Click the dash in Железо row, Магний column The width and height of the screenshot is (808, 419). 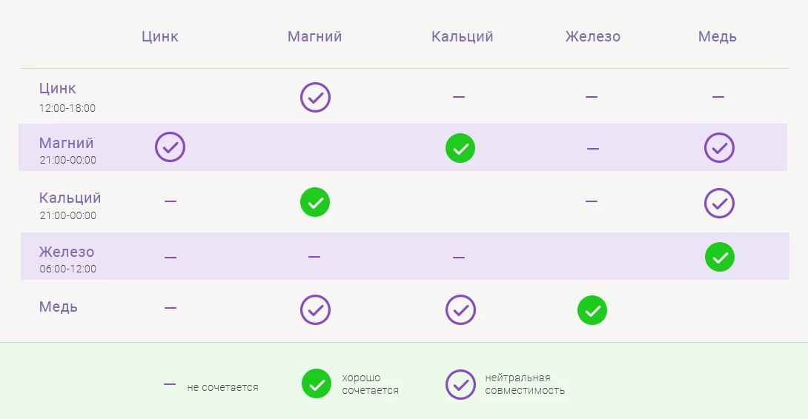[314, 256]
